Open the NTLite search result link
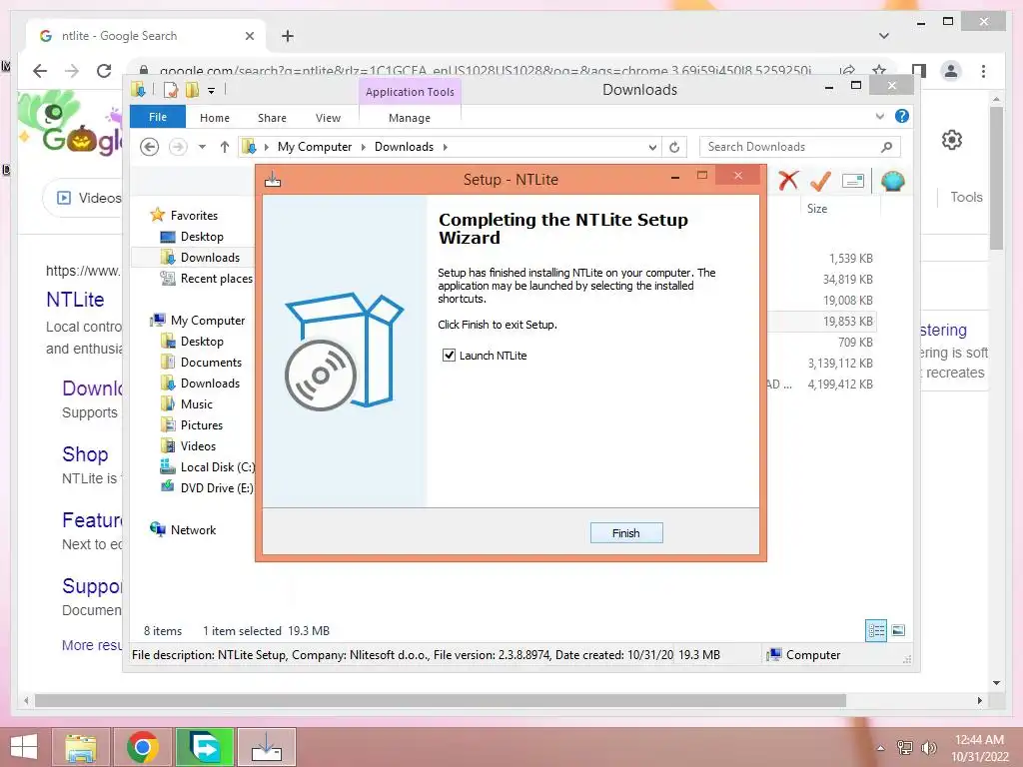This screenshot has width=1023, height=767. coord(75,300)
